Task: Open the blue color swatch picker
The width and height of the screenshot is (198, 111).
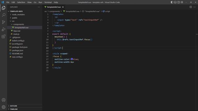Action: tap(72, 59)
